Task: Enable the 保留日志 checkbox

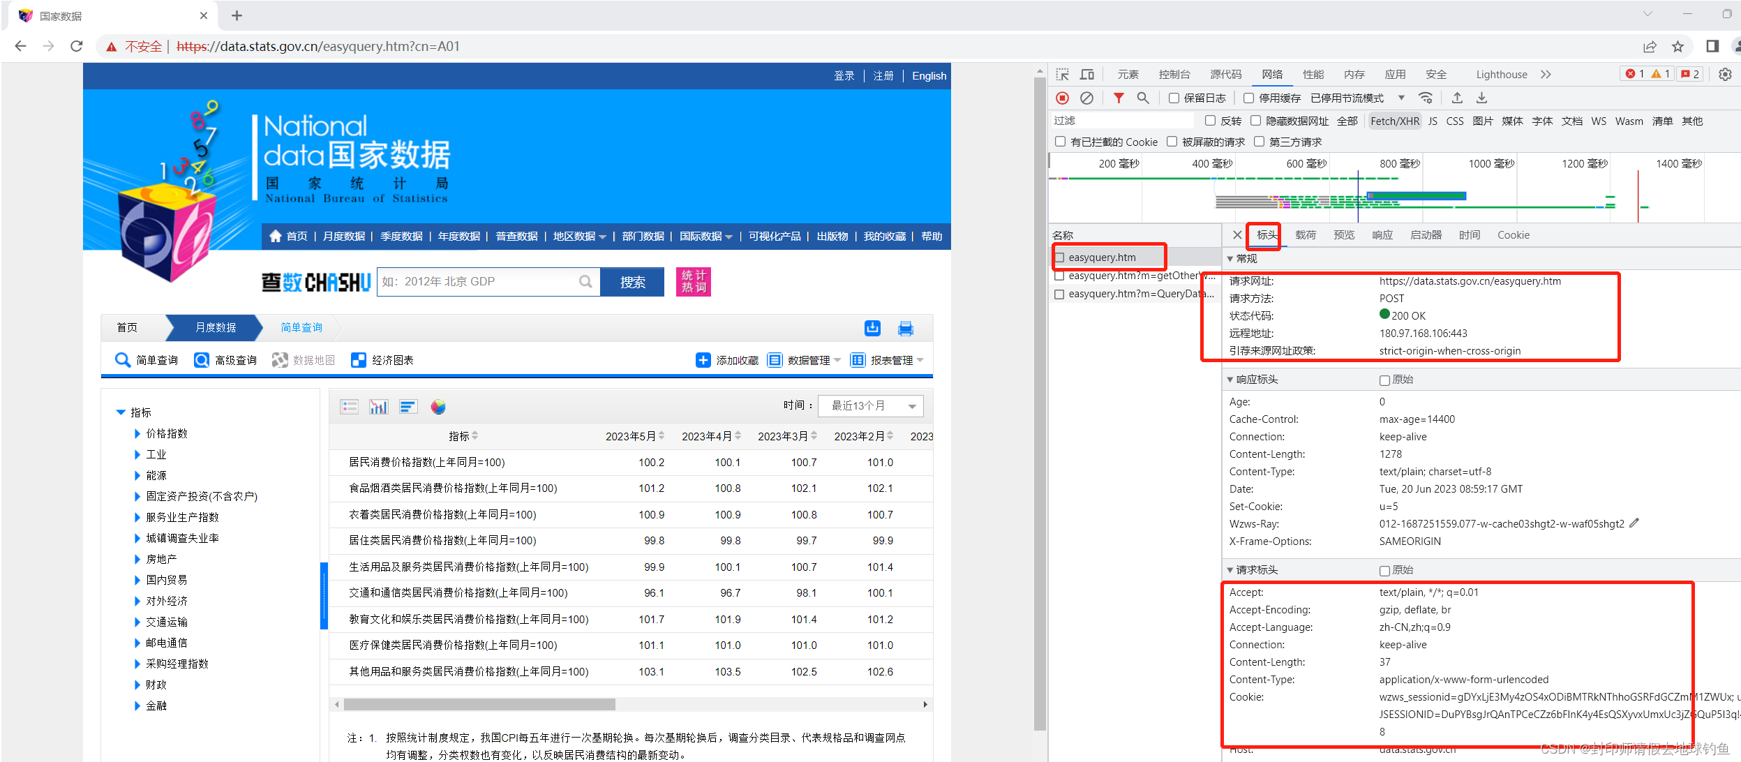Action: 1174,98
